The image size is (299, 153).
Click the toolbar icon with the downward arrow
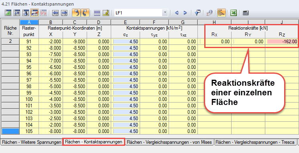point(26,13)
